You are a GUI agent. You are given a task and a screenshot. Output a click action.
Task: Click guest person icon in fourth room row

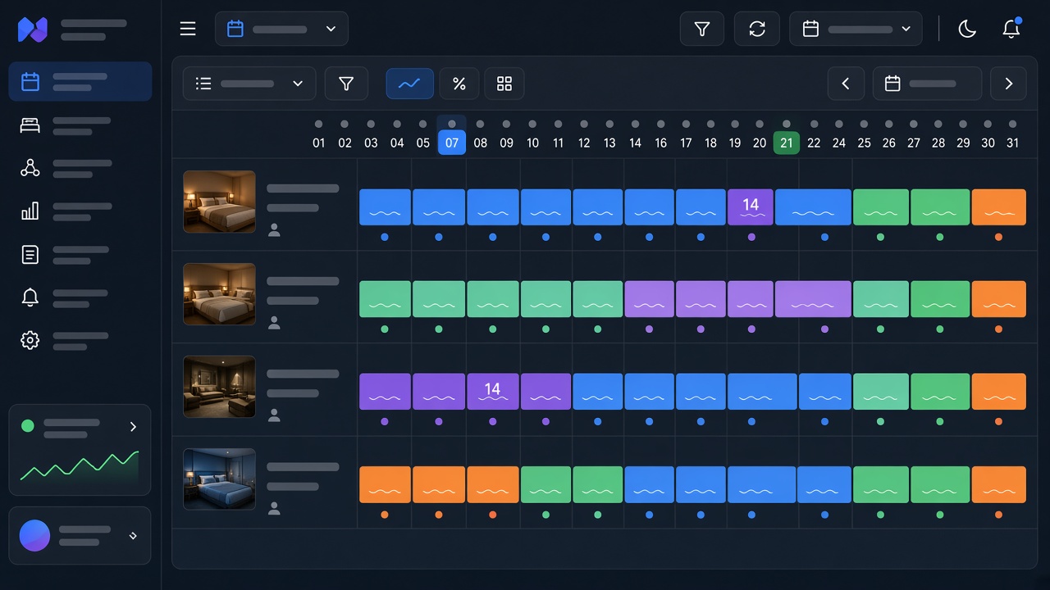[274, 509]
